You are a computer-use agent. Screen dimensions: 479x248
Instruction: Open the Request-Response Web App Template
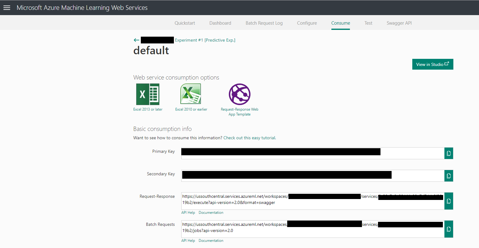pos(239,94)
